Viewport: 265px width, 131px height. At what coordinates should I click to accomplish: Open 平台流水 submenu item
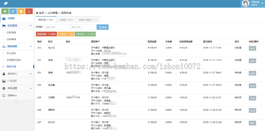point(11,53)
